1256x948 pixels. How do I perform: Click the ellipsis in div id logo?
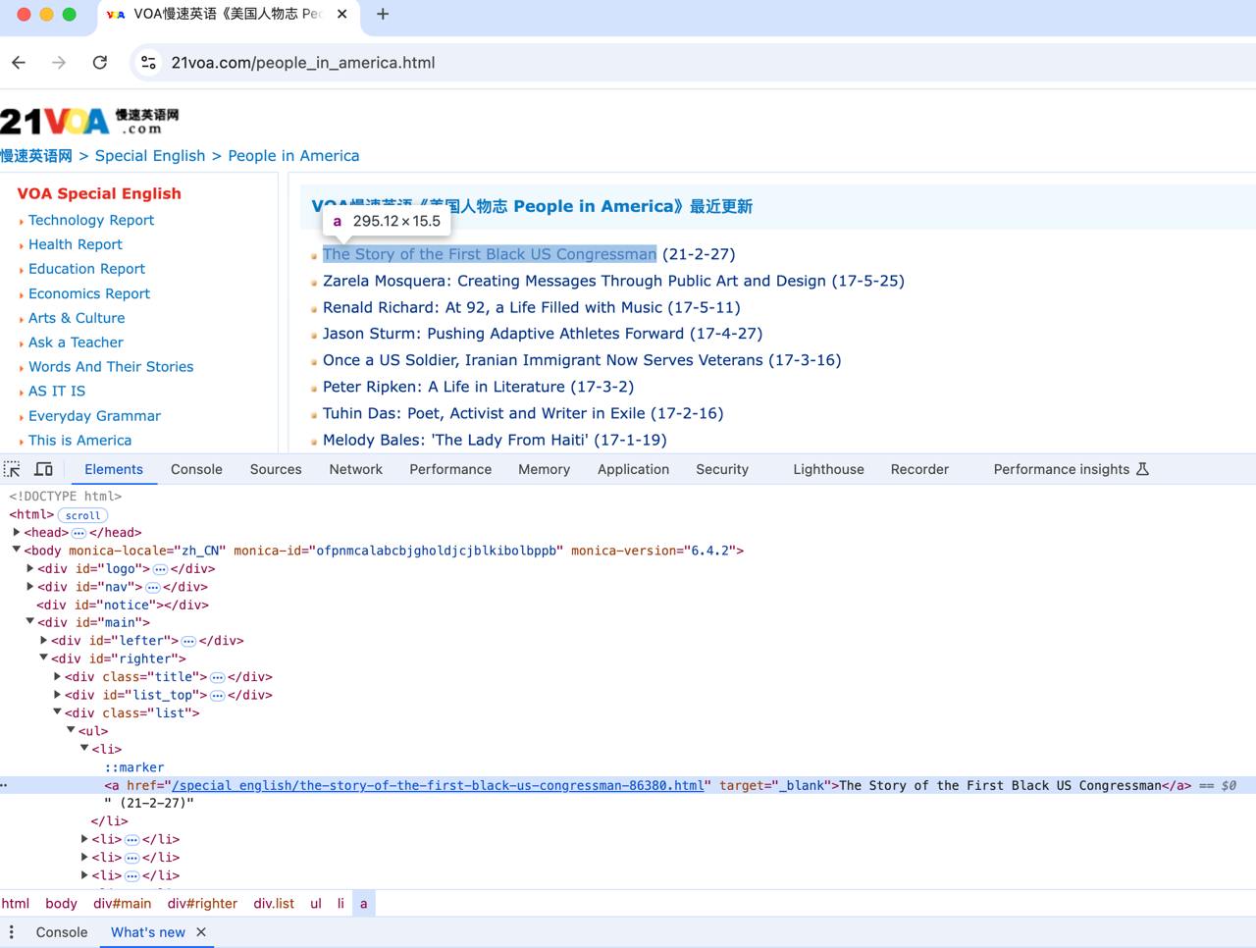click(160, 569)
